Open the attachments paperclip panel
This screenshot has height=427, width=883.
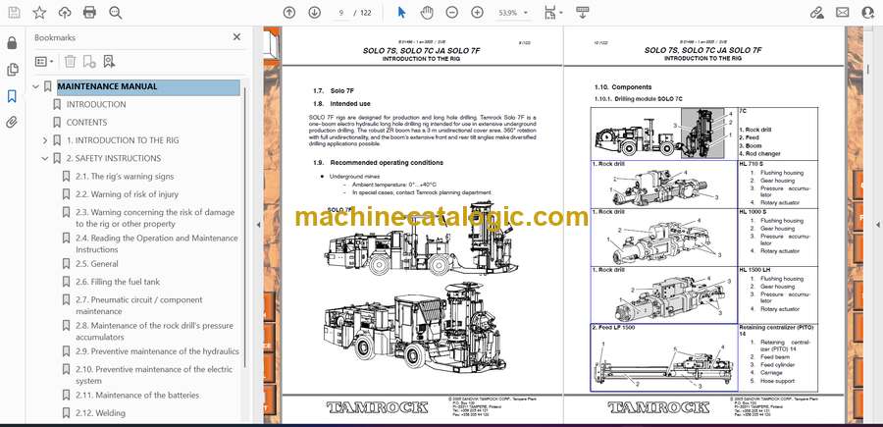(x=12, y=123)
